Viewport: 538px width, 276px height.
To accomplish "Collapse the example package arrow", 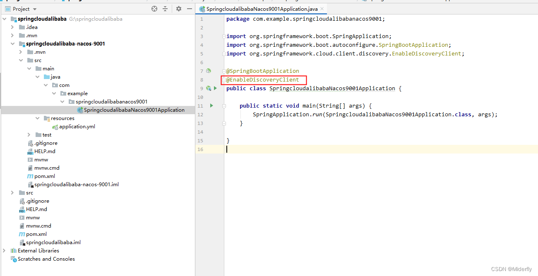I will click(x=54, y=94).
